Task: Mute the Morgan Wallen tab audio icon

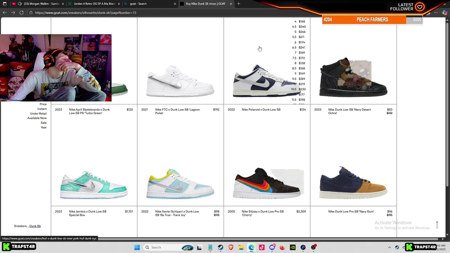Action: 20,4
